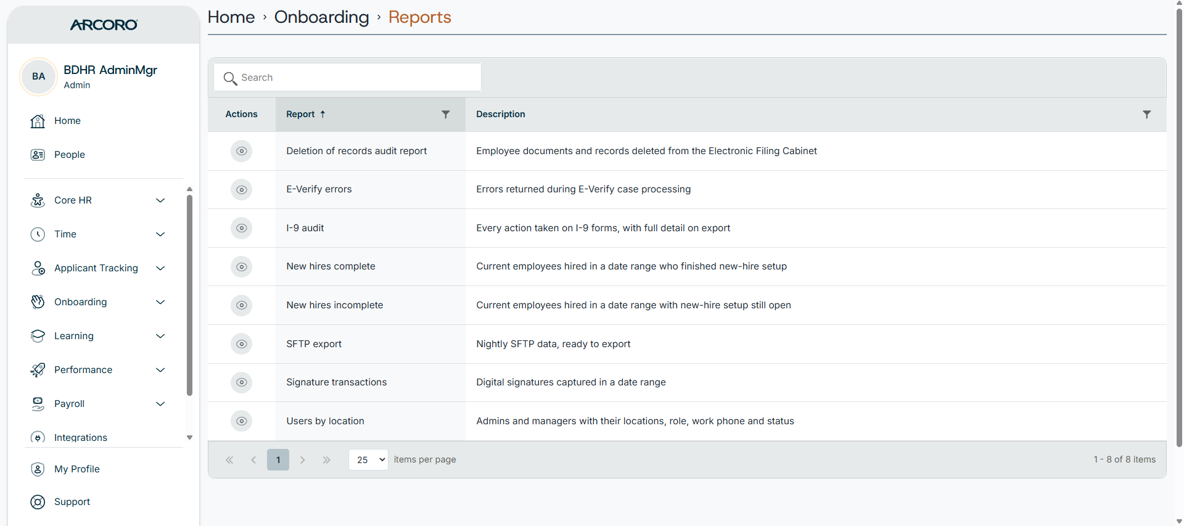Image resolution: width=1184 pixels, height=526 pixels.
Task: Open the E-Verify errors report eye icon
Action: tap(242, 189)
